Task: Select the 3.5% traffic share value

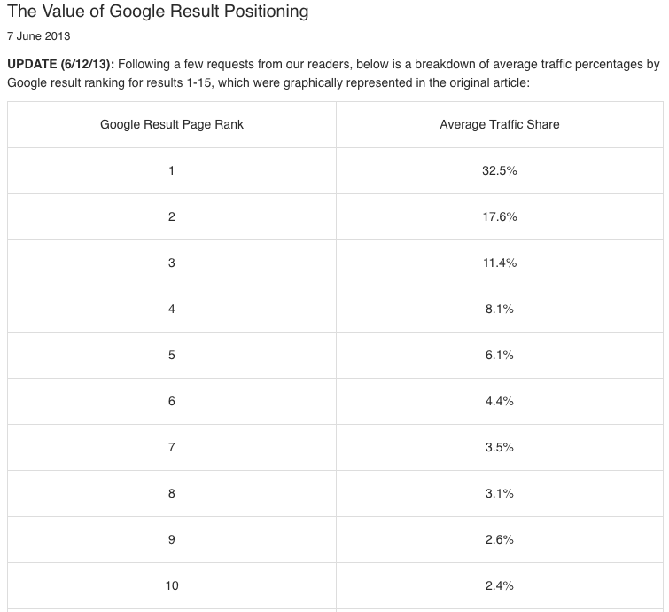Action: [x=500, y=447]
